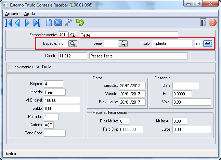Click the Vl Original field 100,00
This screenshot has width=221, height=160.
click(x=62, y=100)
